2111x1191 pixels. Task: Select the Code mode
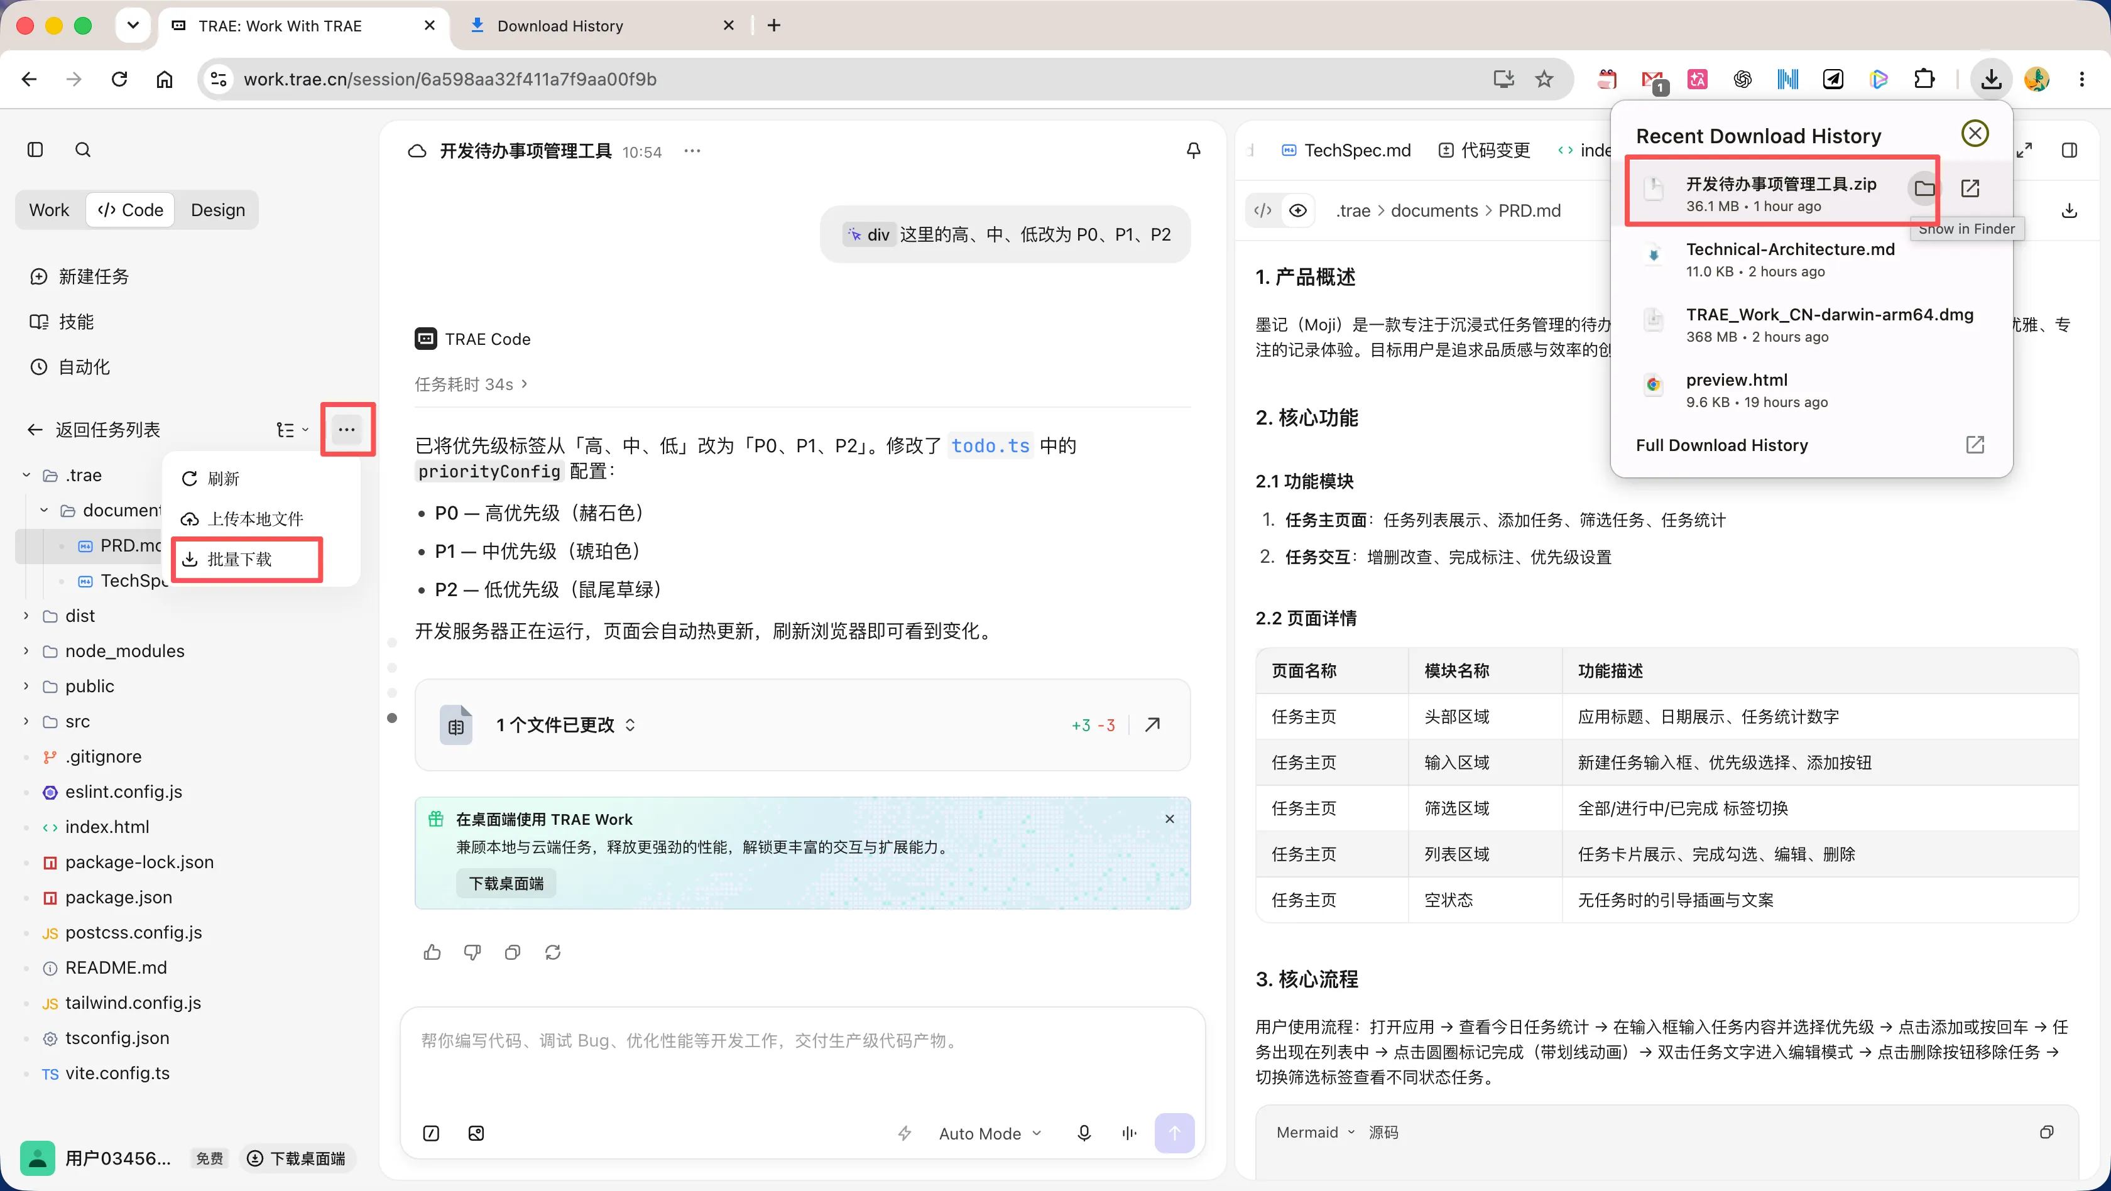click(x=130, y=210)
